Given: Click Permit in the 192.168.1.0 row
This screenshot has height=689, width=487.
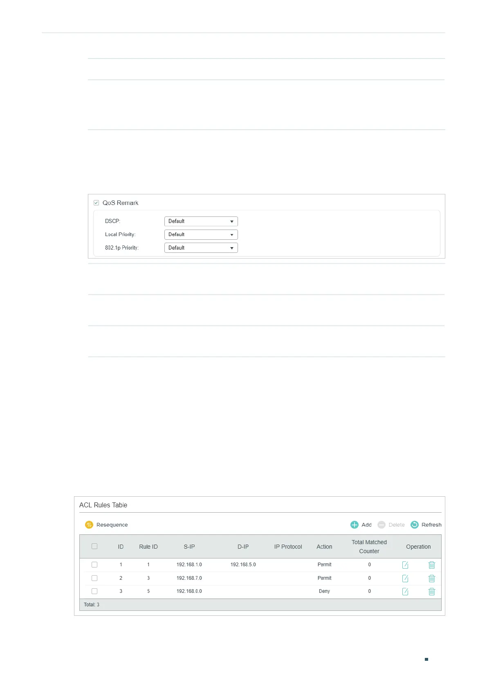Looking at the screenshot, I should click(324, 565).
